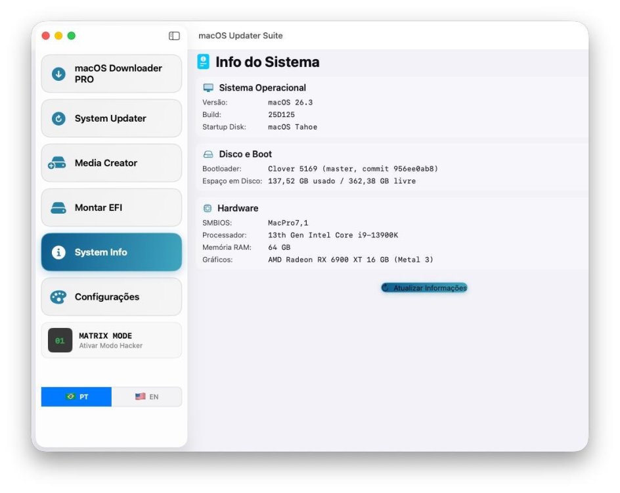Select the System Info sidebar item
Screen dimensions: 620x493
[112, 252]
